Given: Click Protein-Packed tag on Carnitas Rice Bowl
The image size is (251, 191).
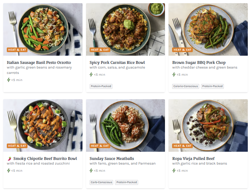Looking at the screenshot, I should tap(101, 86).
